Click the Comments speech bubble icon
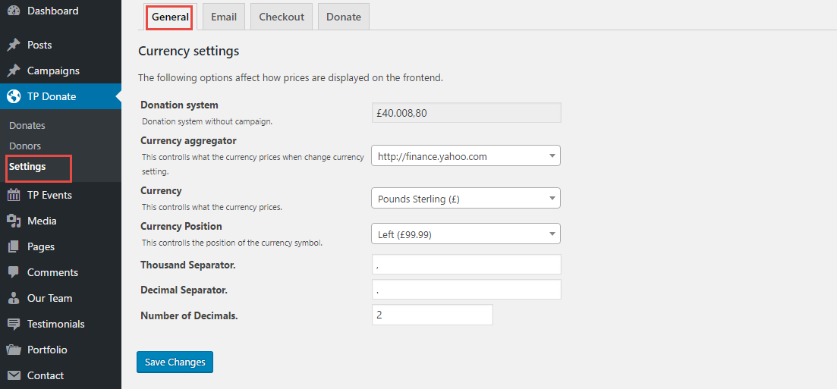 14,272
